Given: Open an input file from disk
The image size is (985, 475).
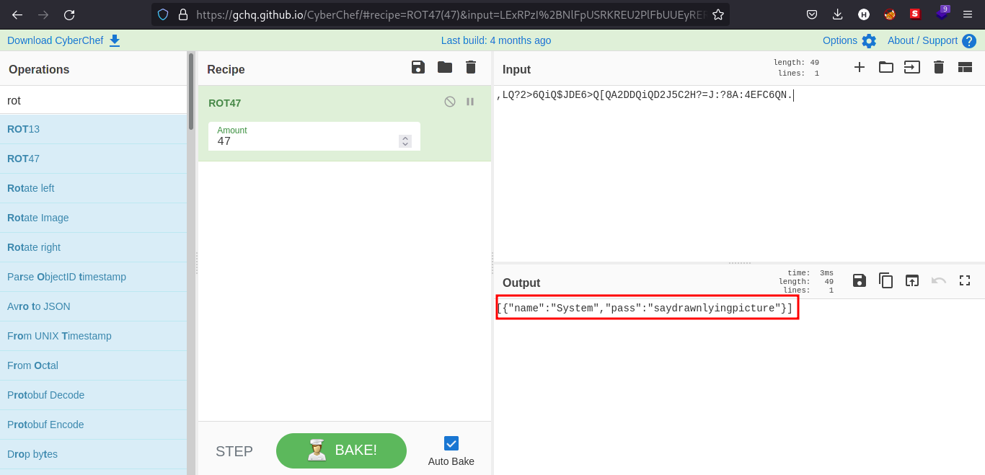Looking at the screenshot, I should click(885, 67).
